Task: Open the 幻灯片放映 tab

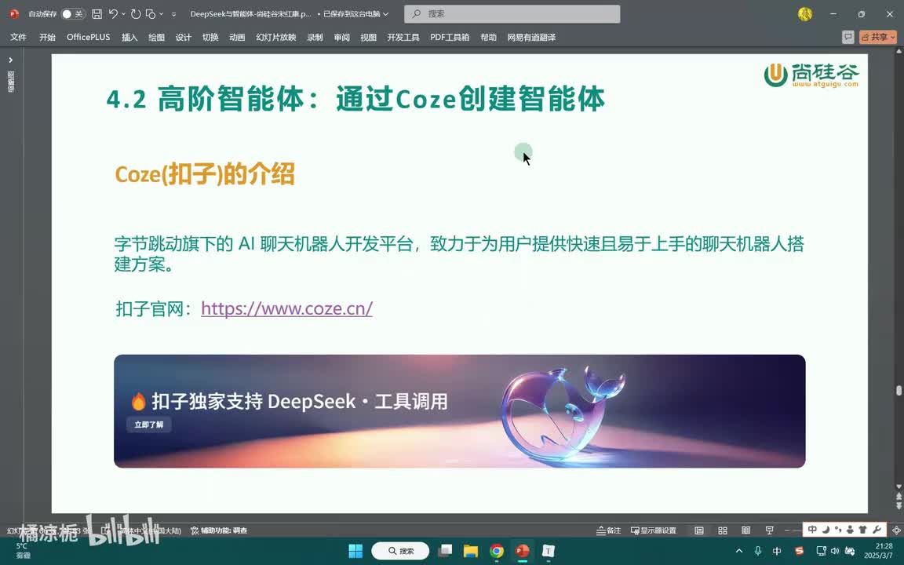Action: (276, 37)
